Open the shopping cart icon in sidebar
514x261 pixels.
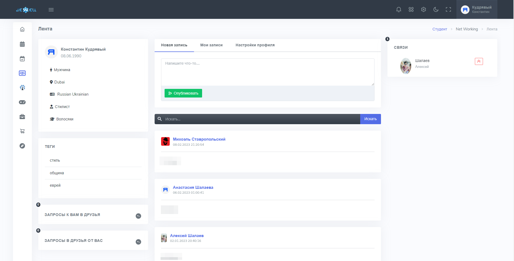[x=22, y=131]
